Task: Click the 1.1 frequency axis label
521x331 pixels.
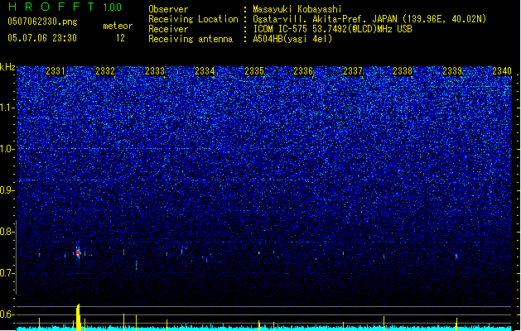Action: pyautogui.click(x=7, y=108)
